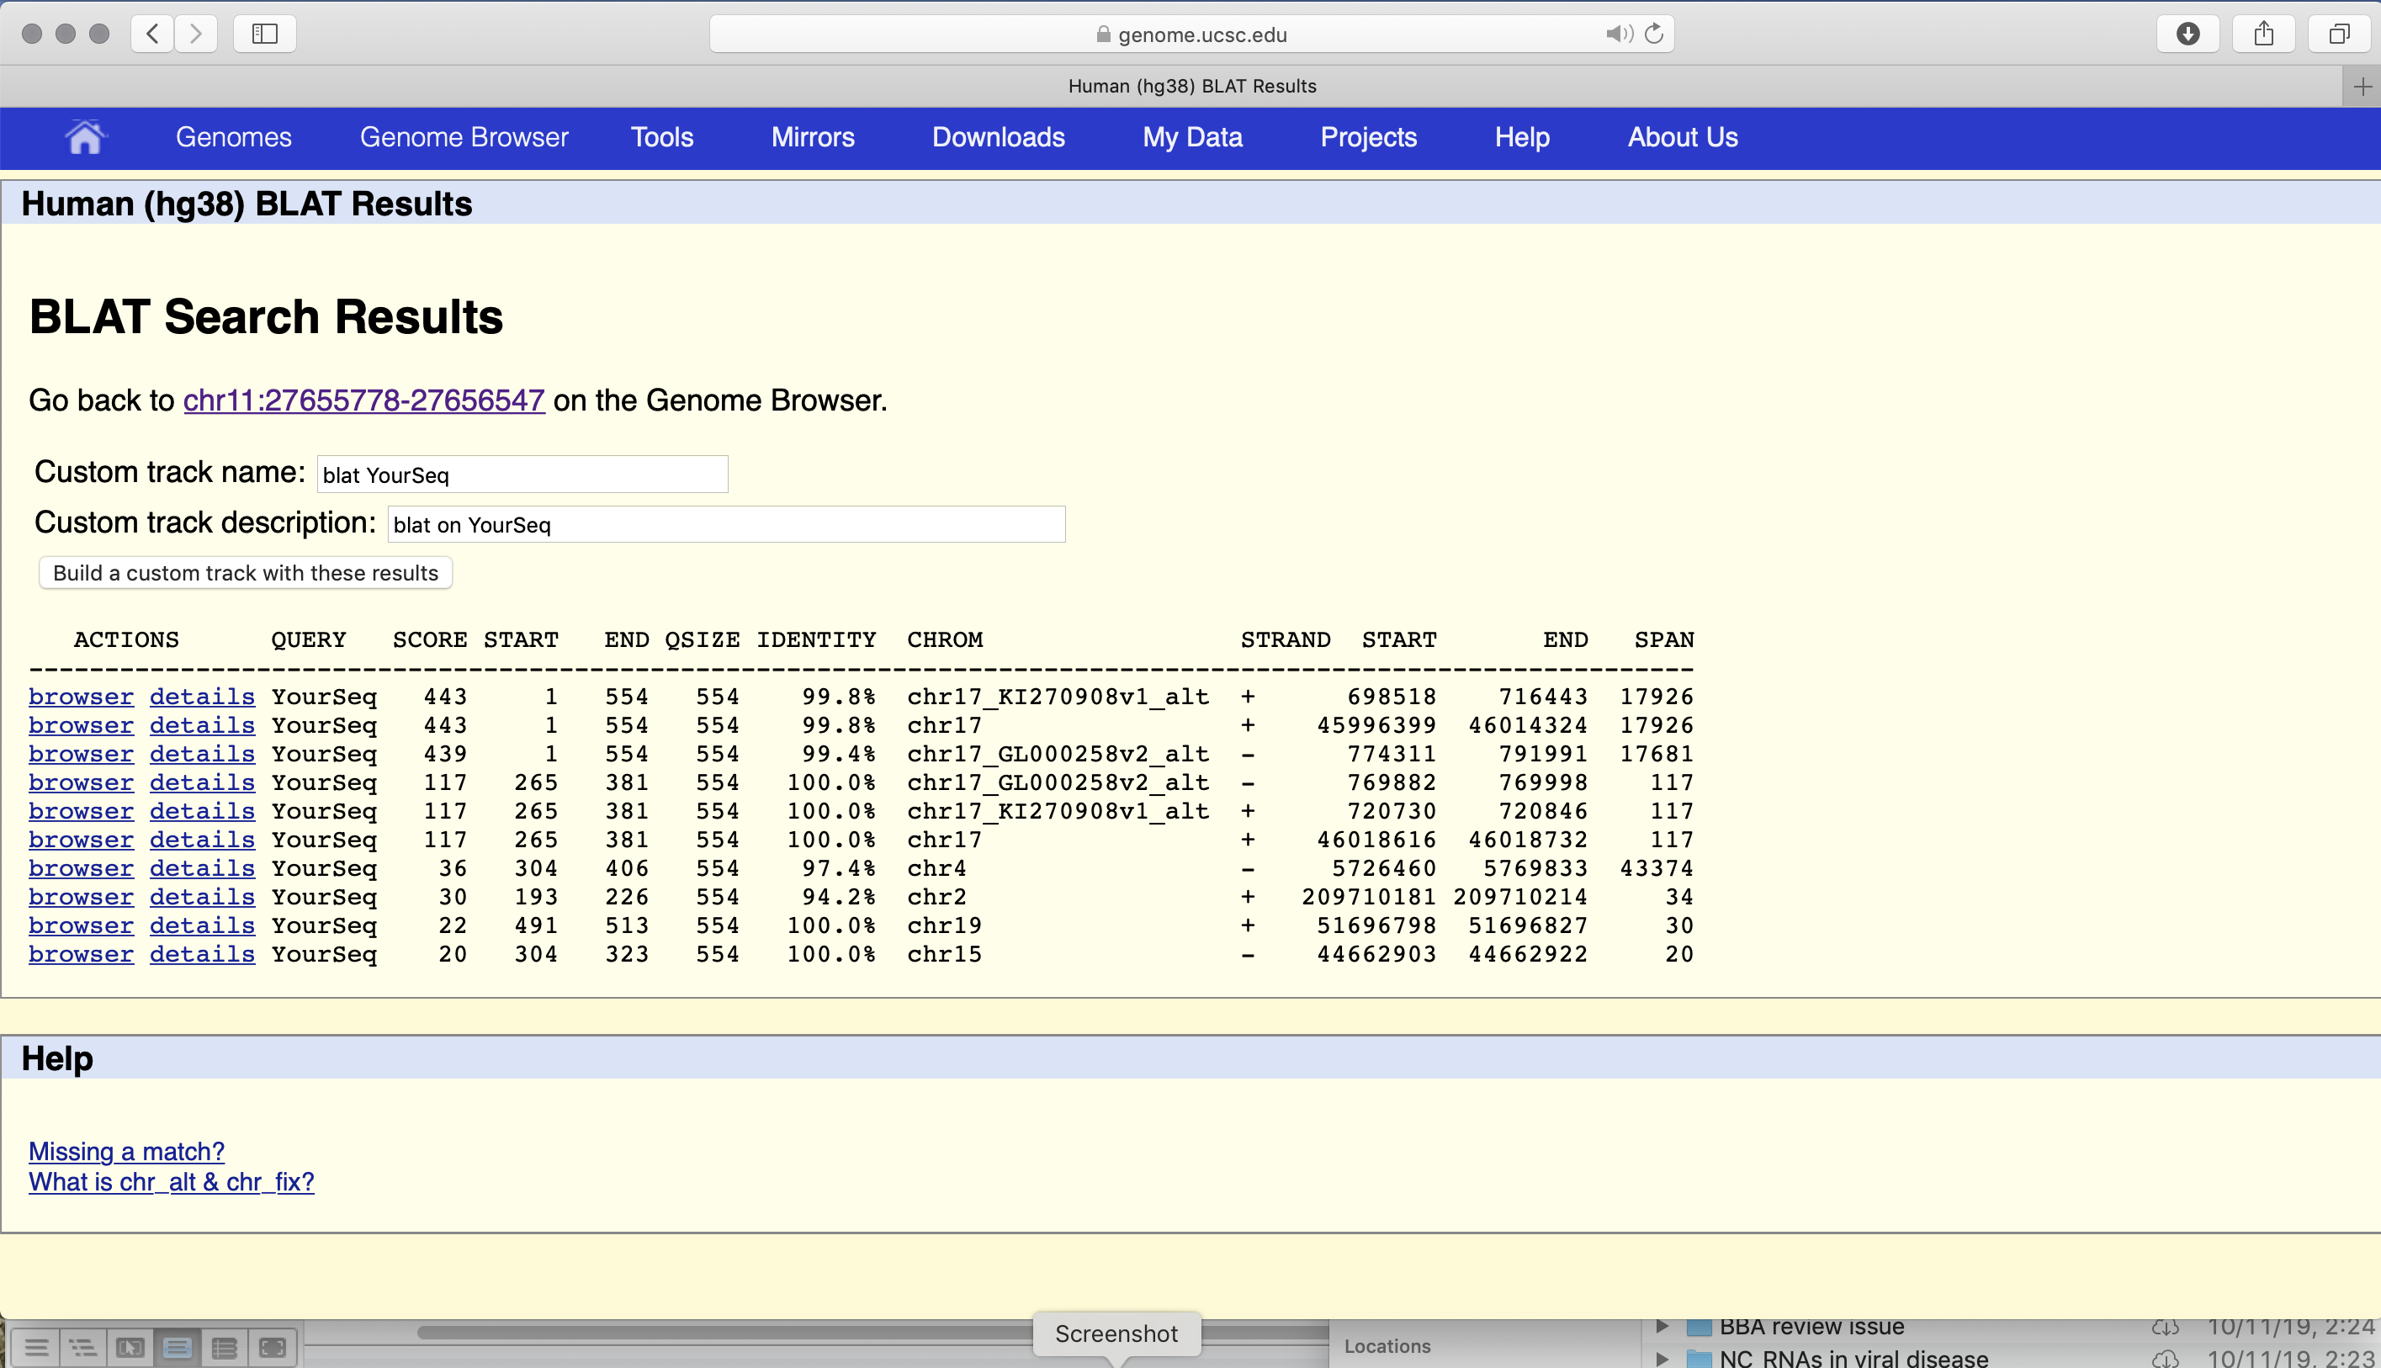
Task: Mute tab audio via the speaker icon
Action: coord(1618,34)
